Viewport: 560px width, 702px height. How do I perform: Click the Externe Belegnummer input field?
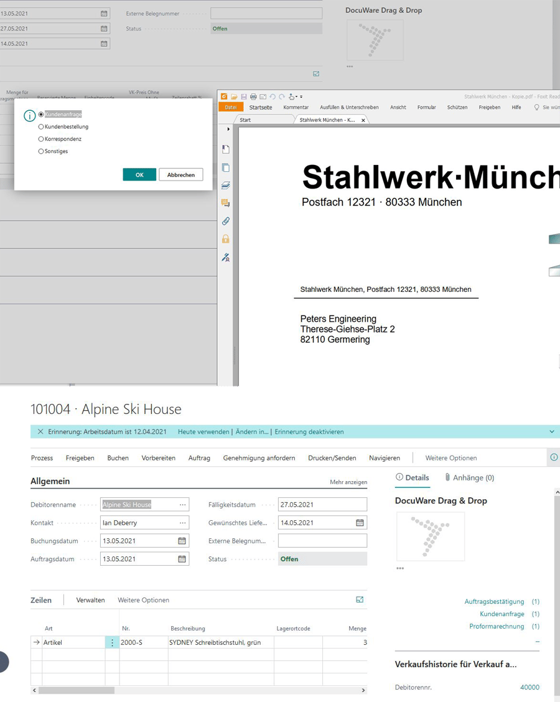coord(322,541)
